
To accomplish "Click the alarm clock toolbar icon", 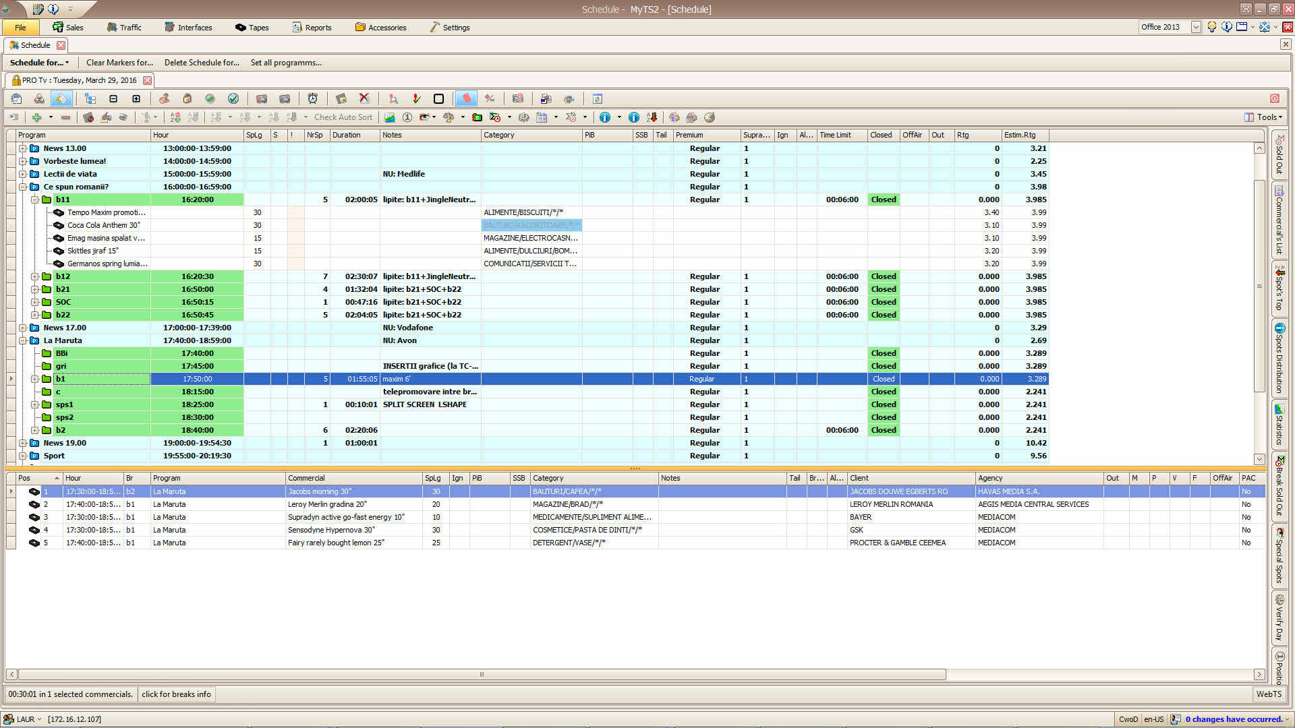I will coord(313,98).
